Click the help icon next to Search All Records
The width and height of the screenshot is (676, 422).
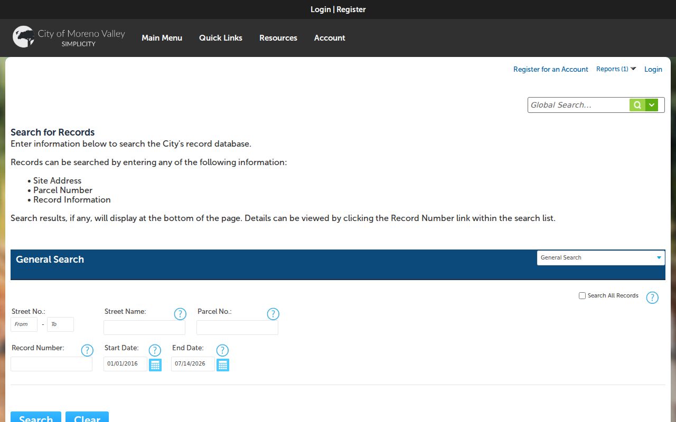(652, 298)
